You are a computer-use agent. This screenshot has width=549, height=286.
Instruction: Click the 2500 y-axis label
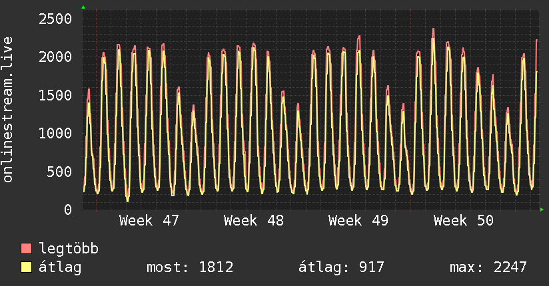click(55, 19)
